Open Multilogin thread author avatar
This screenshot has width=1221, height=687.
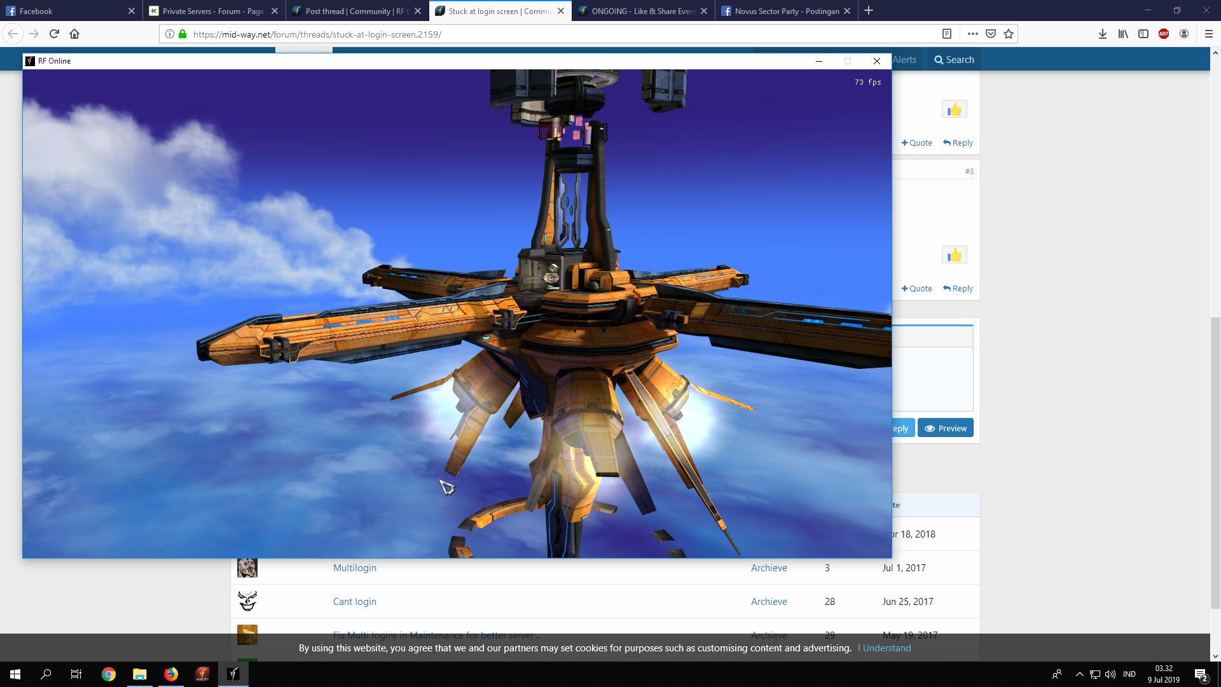(247, 567)
